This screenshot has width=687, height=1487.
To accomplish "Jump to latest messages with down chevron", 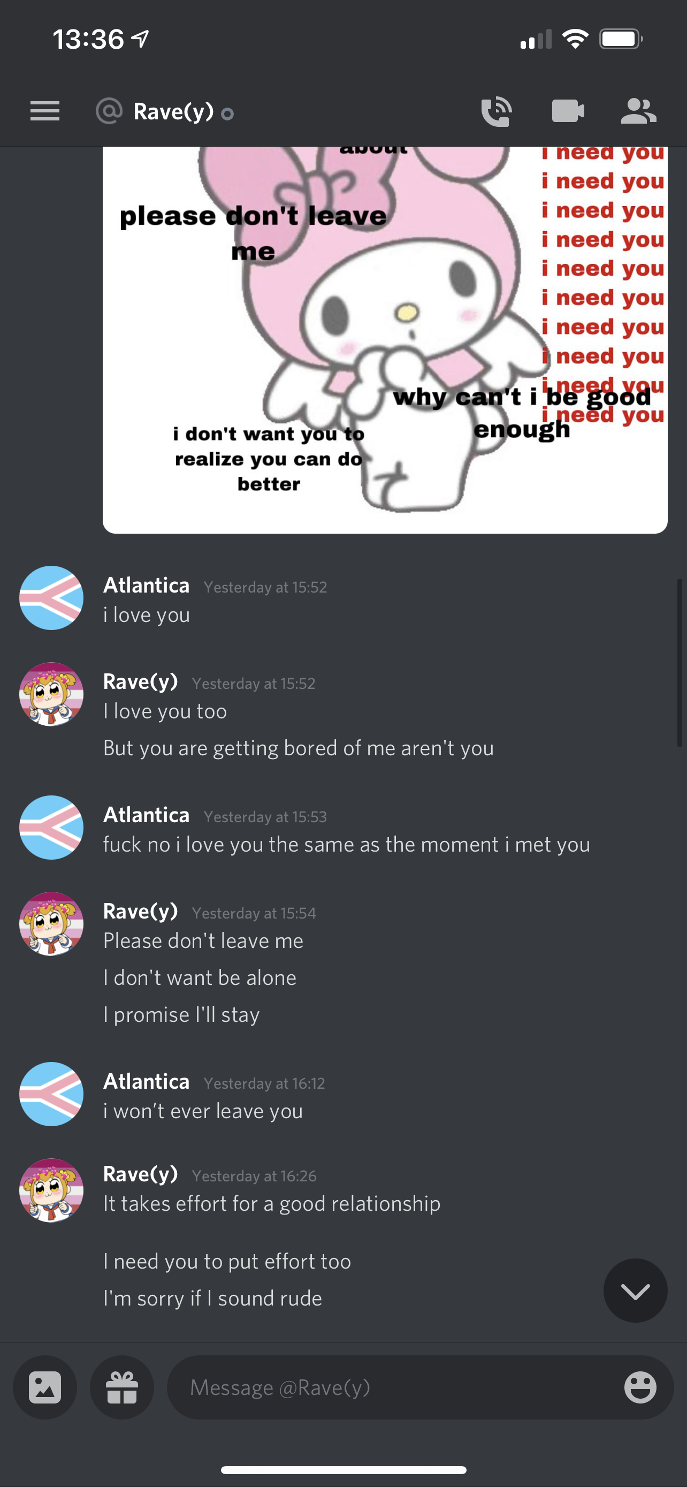I will tap(635, 1290).
